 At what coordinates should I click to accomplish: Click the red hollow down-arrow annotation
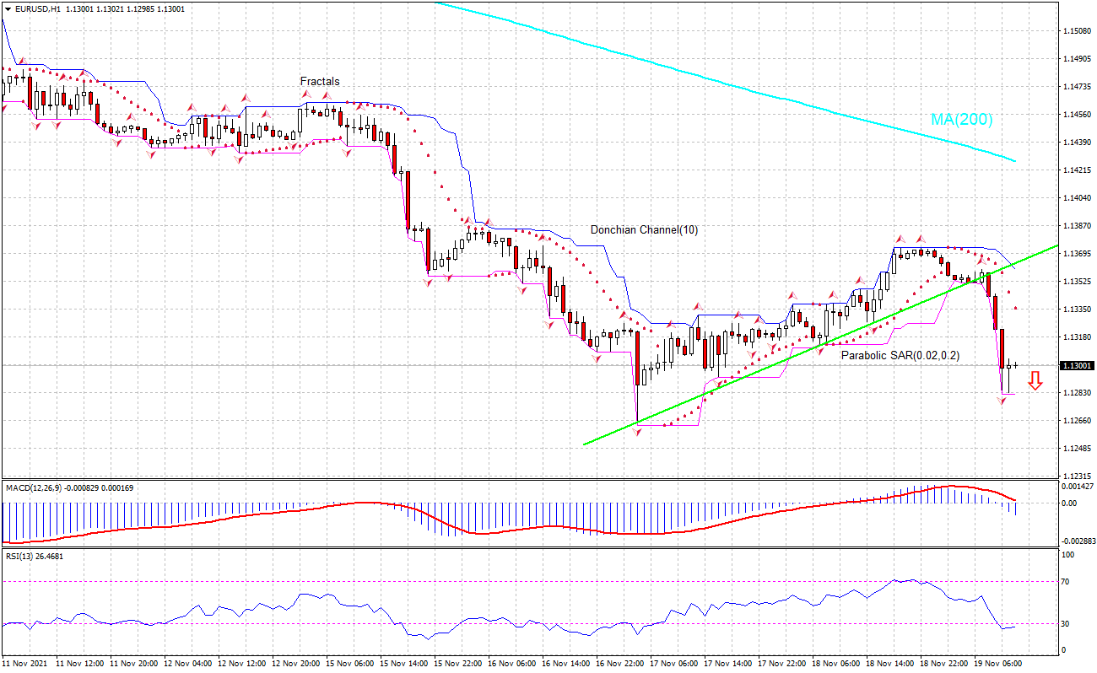pos(1037,381)
